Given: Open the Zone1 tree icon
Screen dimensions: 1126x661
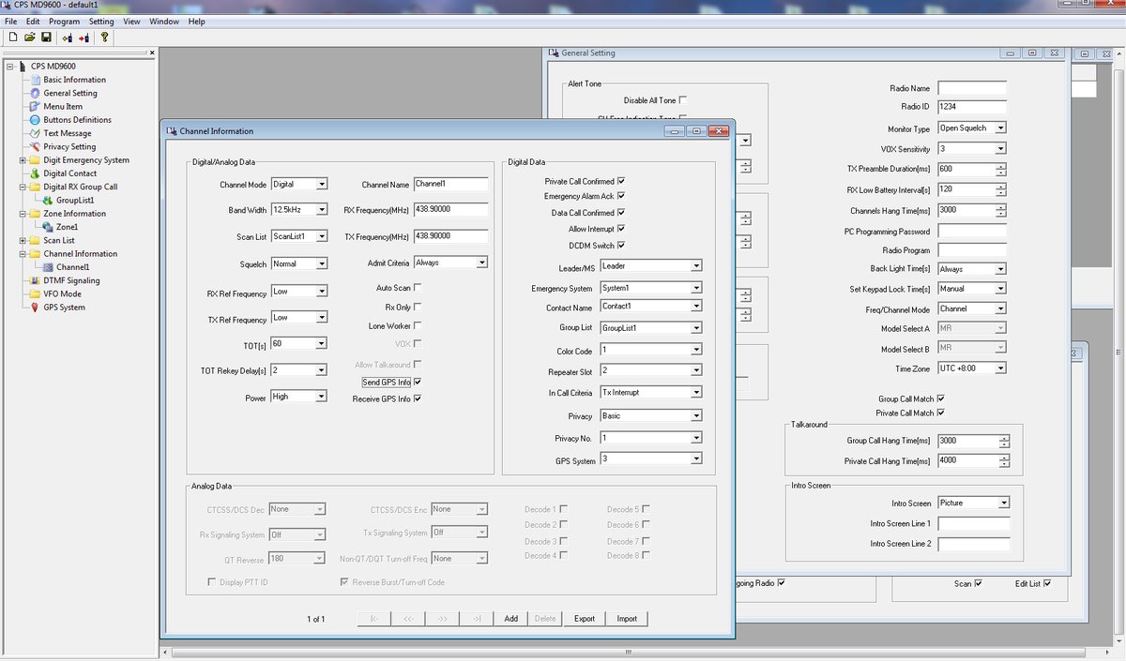Looking at the screenshot, I should [x=48, y=227].
